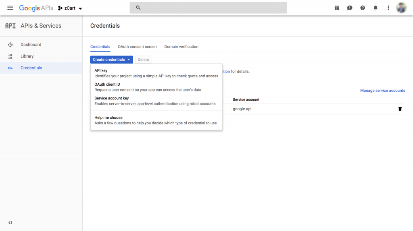Click the search magnifier icon
Viewport: 413px width, 231px height.
click(138, 8)
